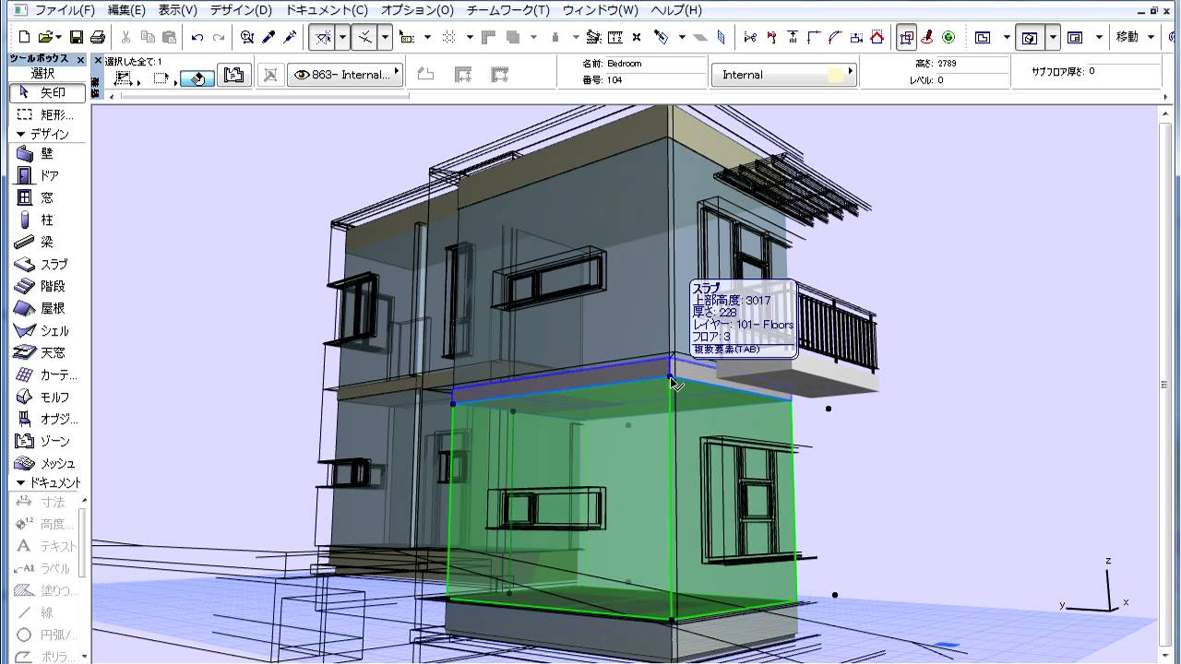Select the Roof (屋根) tool

point(47,308)
